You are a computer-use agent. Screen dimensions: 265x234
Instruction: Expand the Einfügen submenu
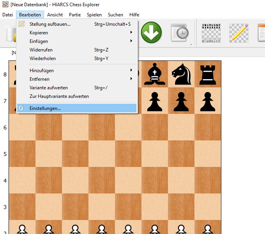77,41
